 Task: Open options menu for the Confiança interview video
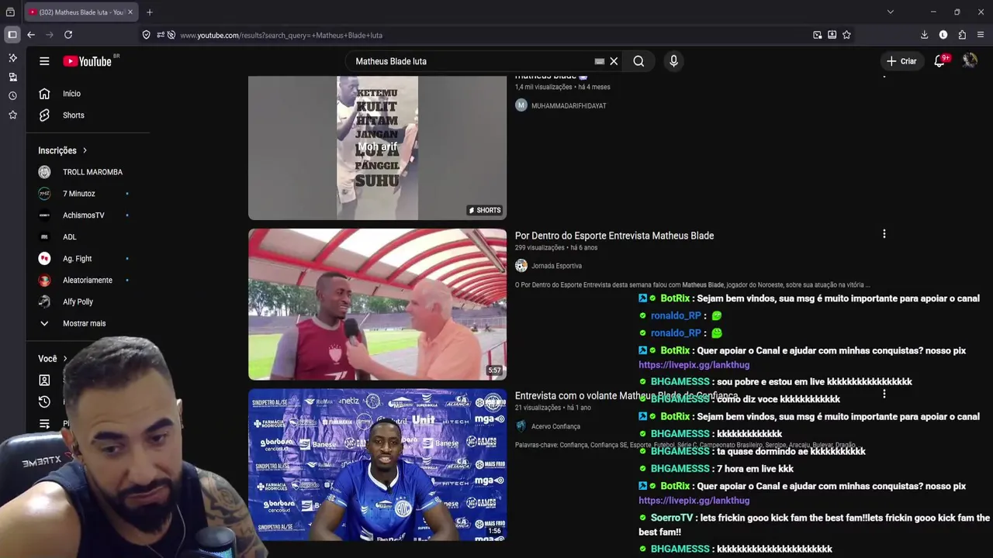(884, 394)
